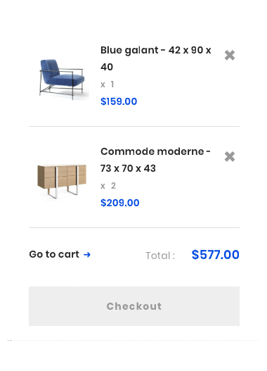The image size is (267, 371).
Task: Click the x 1 quantity of Blue galant
Action: pos(108,84)
